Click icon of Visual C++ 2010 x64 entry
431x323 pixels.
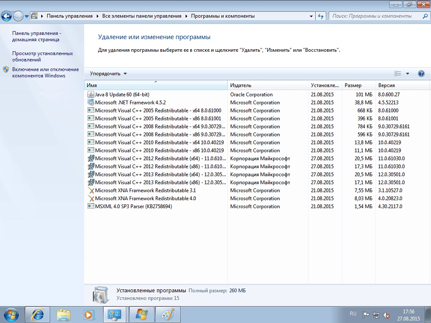point(91,142)
